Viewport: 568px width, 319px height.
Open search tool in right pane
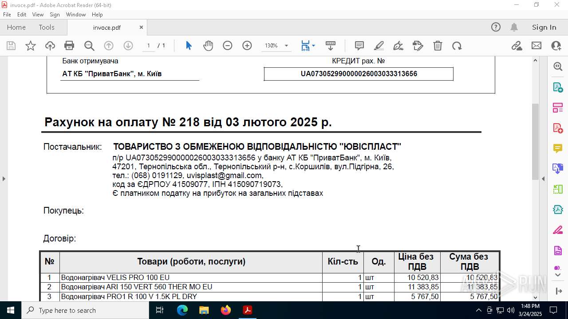(558, 66)
